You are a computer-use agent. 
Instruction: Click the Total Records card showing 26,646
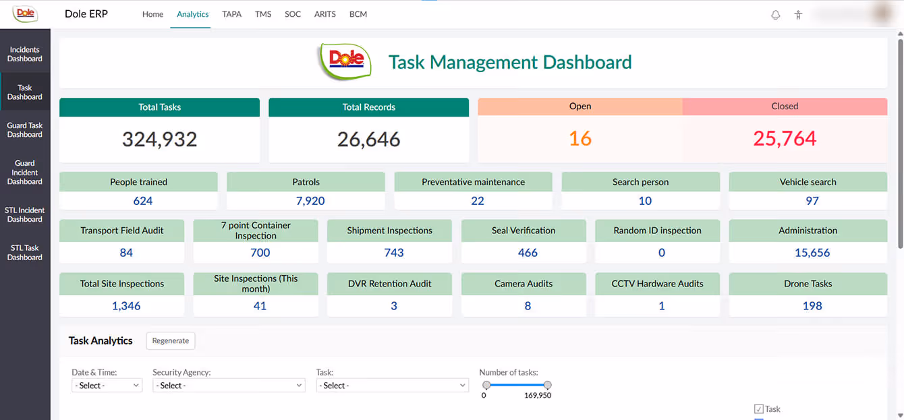click(x=368, y=130)
